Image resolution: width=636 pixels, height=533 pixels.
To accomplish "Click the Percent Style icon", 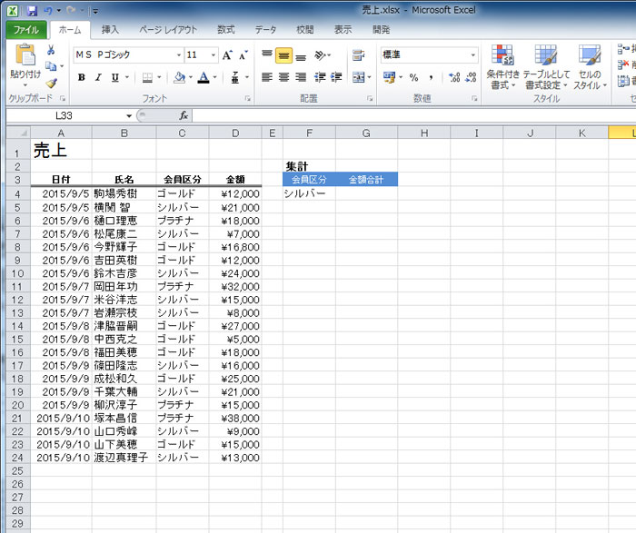I will coord(414,77).
